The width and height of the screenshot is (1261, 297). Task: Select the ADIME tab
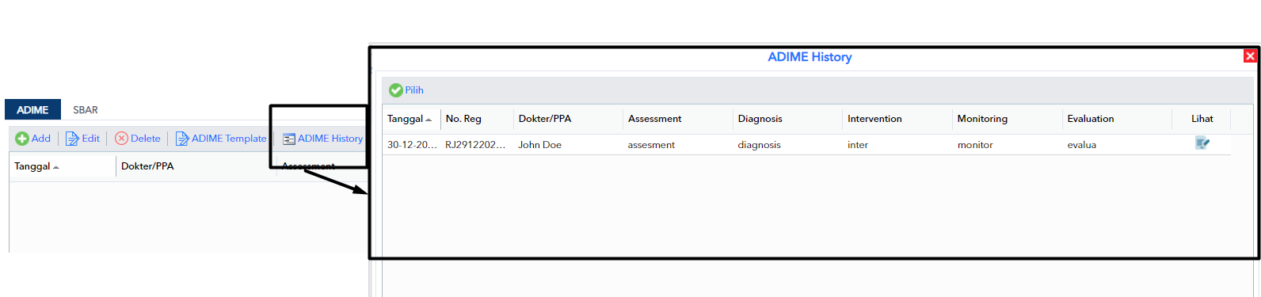(x=32, y=110)
